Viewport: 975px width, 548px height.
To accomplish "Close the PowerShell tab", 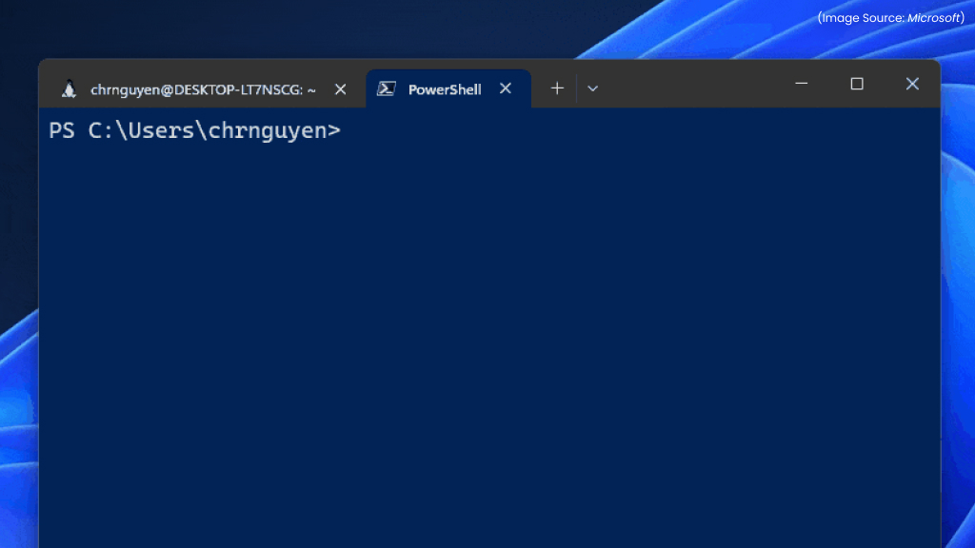I will coord(506,88).
